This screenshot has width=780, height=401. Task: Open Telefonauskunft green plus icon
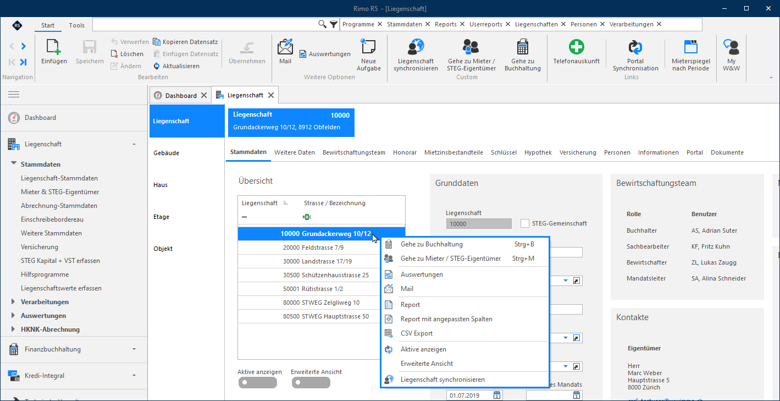(576, 47)
